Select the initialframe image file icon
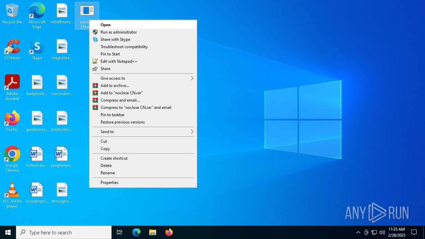 (x=62, y=14)
